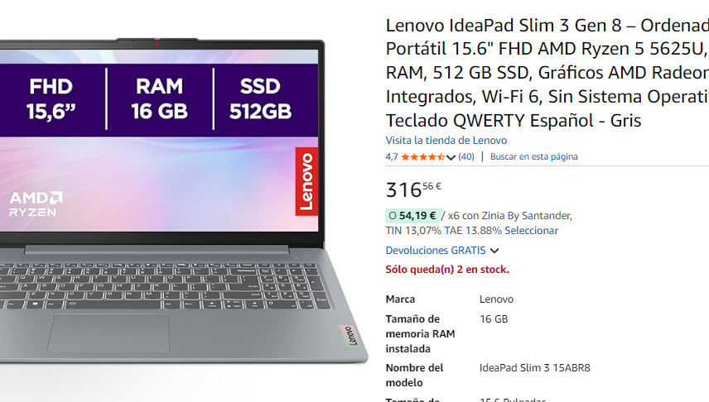Click the red Lenovo logo on screen
Screen dimensions: 709x402
[x=306, y=181]
